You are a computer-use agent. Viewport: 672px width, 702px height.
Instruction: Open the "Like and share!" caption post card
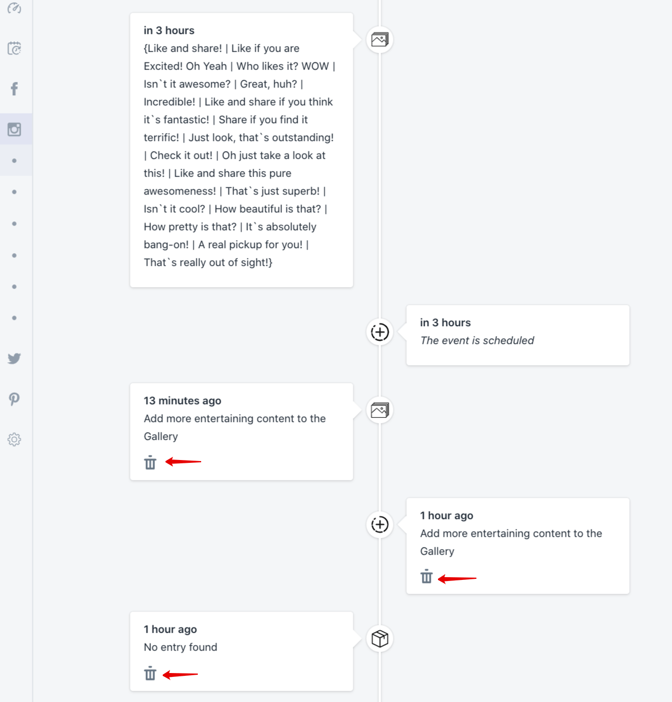click(x=241, y=150)
